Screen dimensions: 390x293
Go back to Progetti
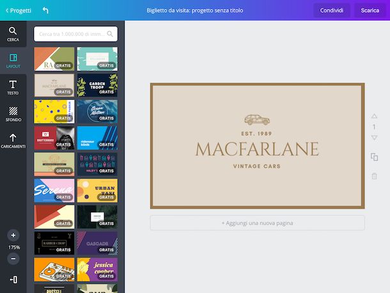click(19, 10)
